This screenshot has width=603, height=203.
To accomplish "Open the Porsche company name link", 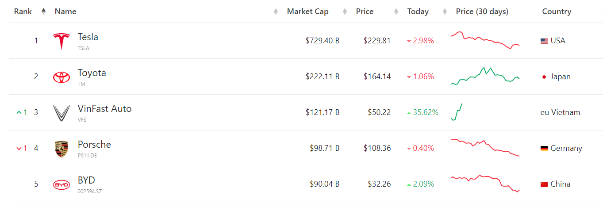I will tap(94, 145).
